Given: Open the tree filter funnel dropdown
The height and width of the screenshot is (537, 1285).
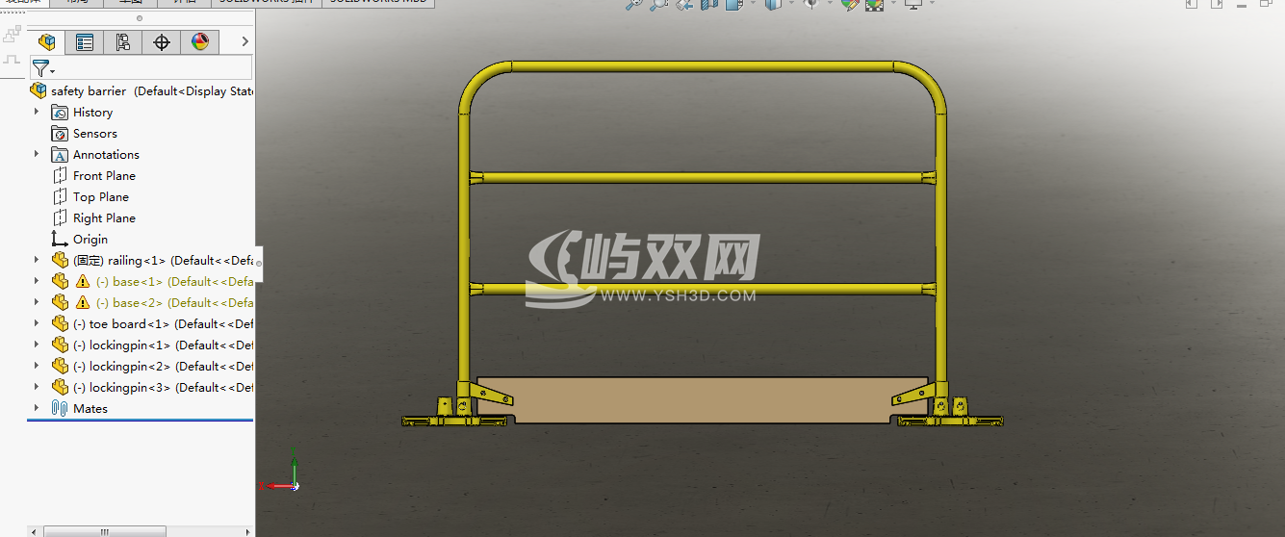Looking at the screenshot, I should 42,68.
